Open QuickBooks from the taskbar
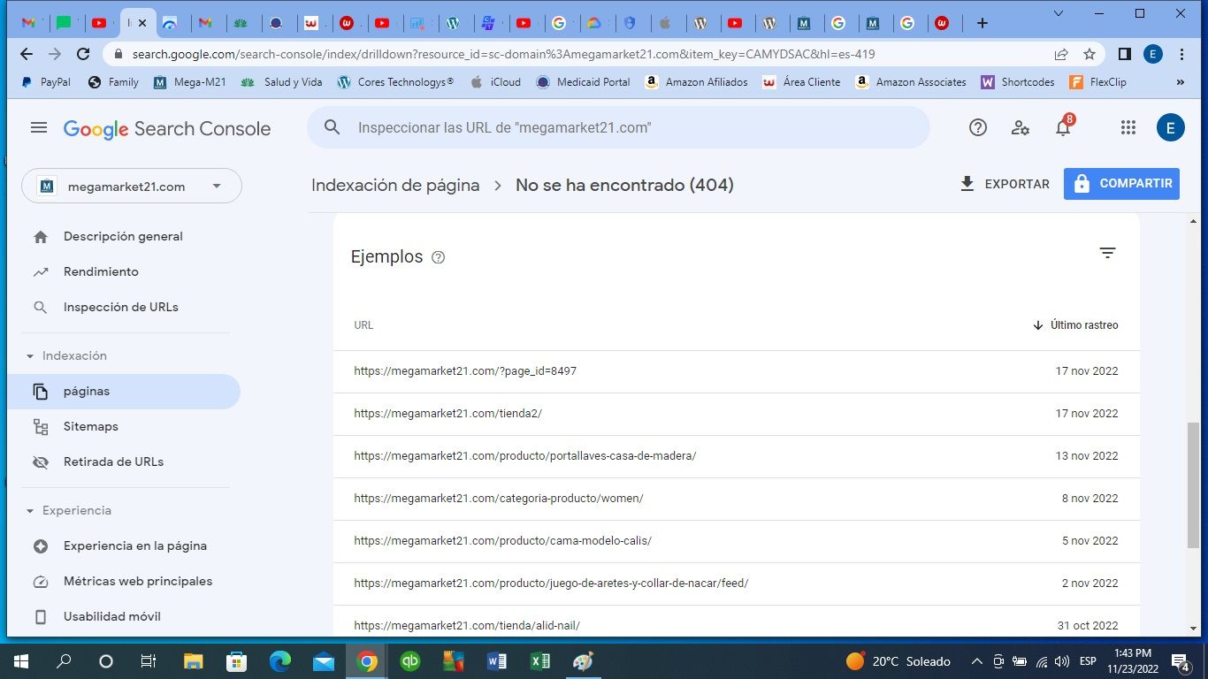The image size is (1208, 679). click(x=410, y=661)
